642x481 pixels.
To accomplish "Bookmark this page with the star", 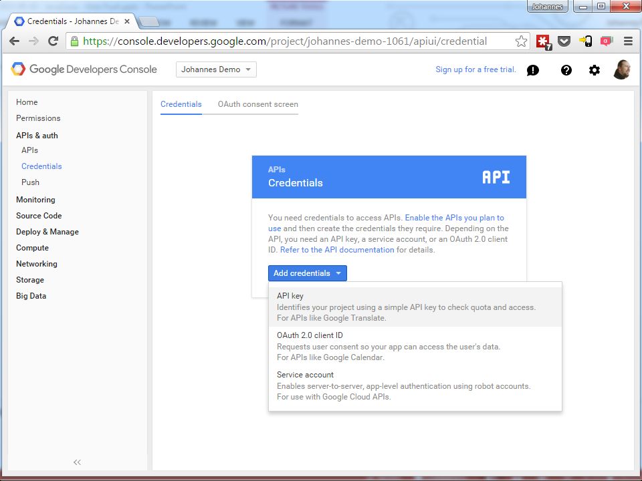I will (521, 41).
